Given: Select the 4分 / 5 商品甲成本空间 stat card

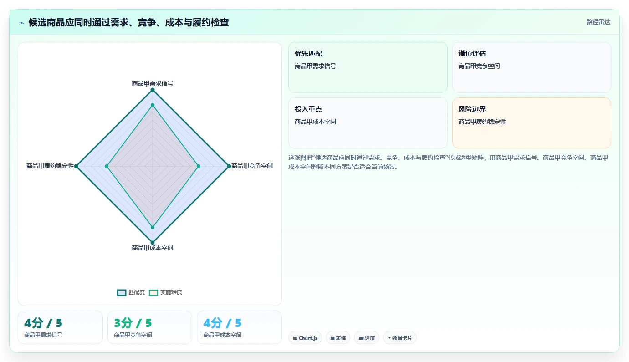Looking at the screenshot, I should click(x=239, y=327).
